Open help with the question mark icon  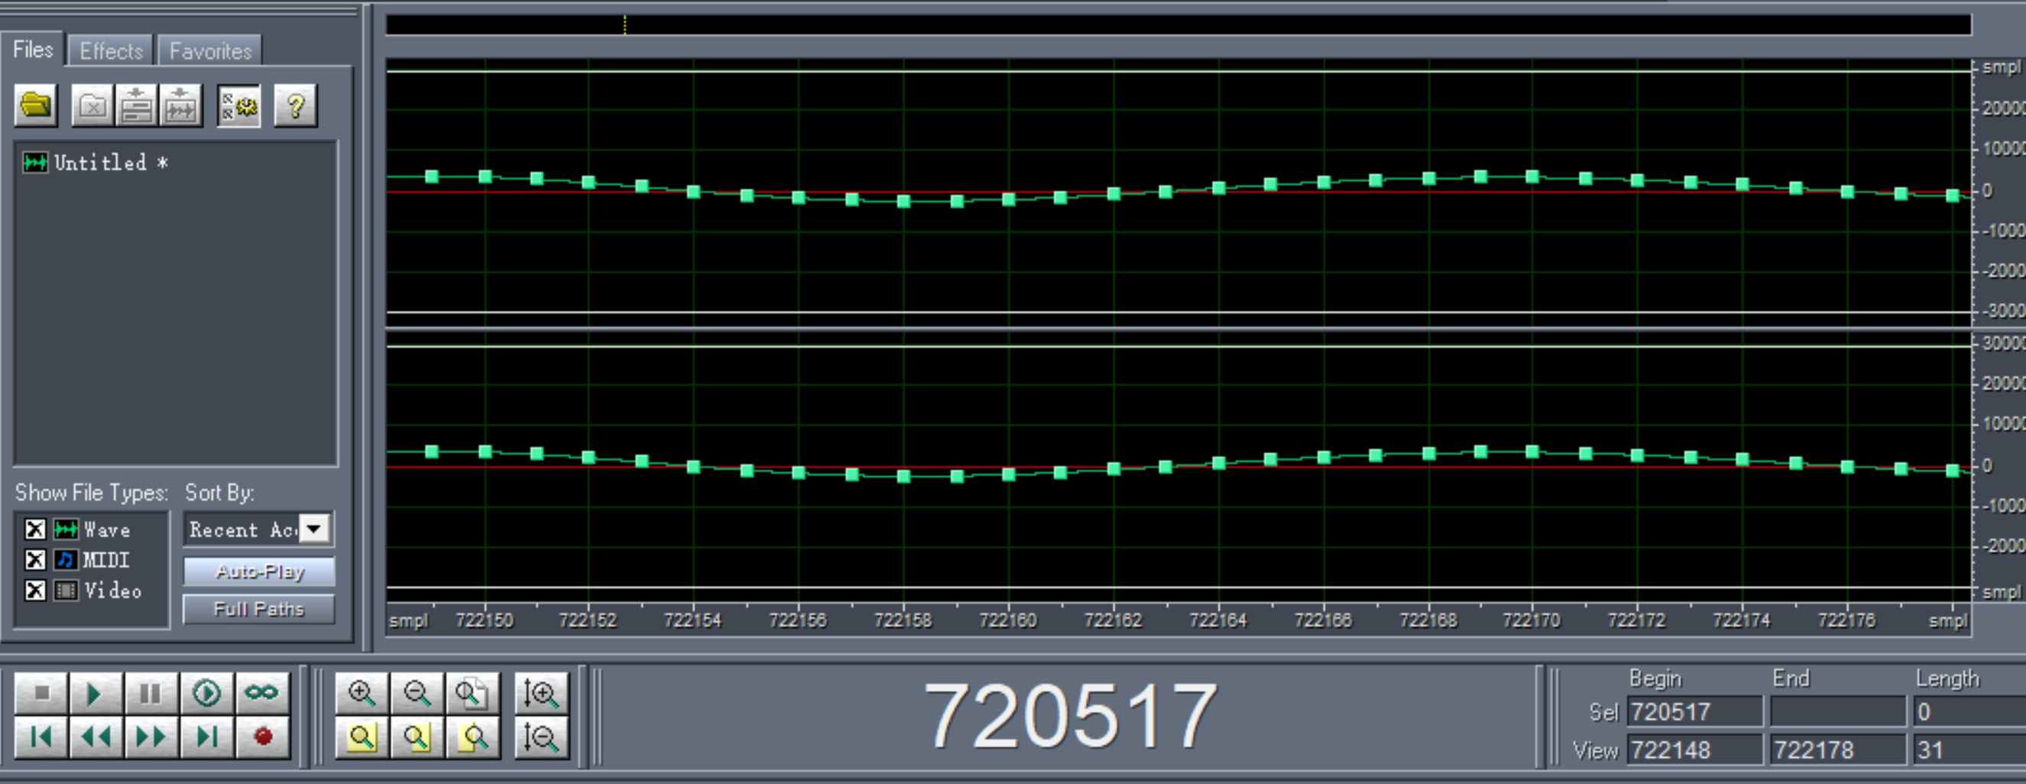296,105
